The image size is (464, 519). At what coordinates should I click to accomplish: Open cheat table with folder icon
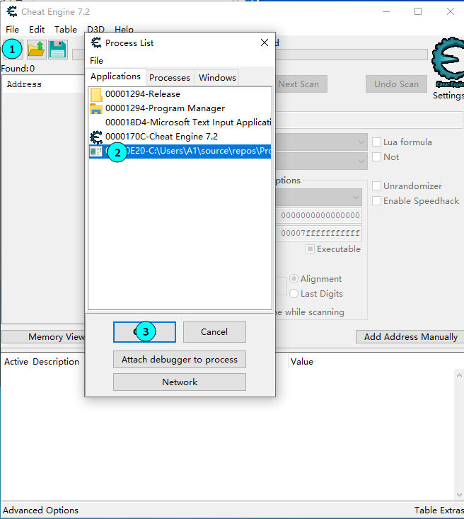36,50
